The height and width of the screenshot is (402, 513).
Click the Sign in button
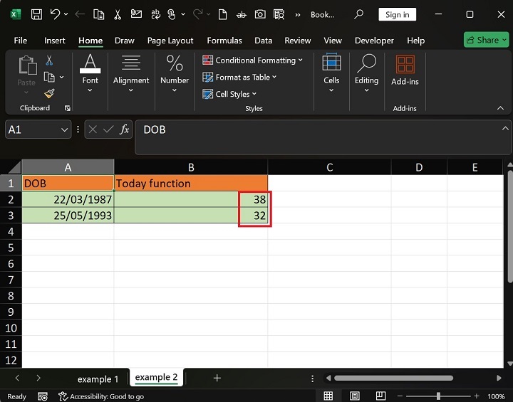tap(397, 14)
